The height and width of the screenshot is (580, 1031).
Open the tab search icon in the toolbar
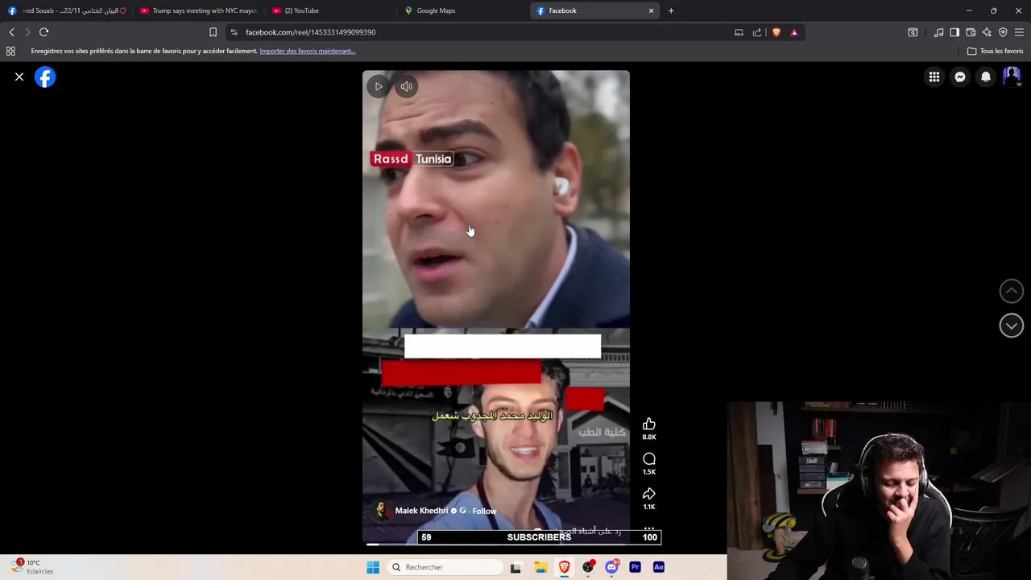pos(913,32)
